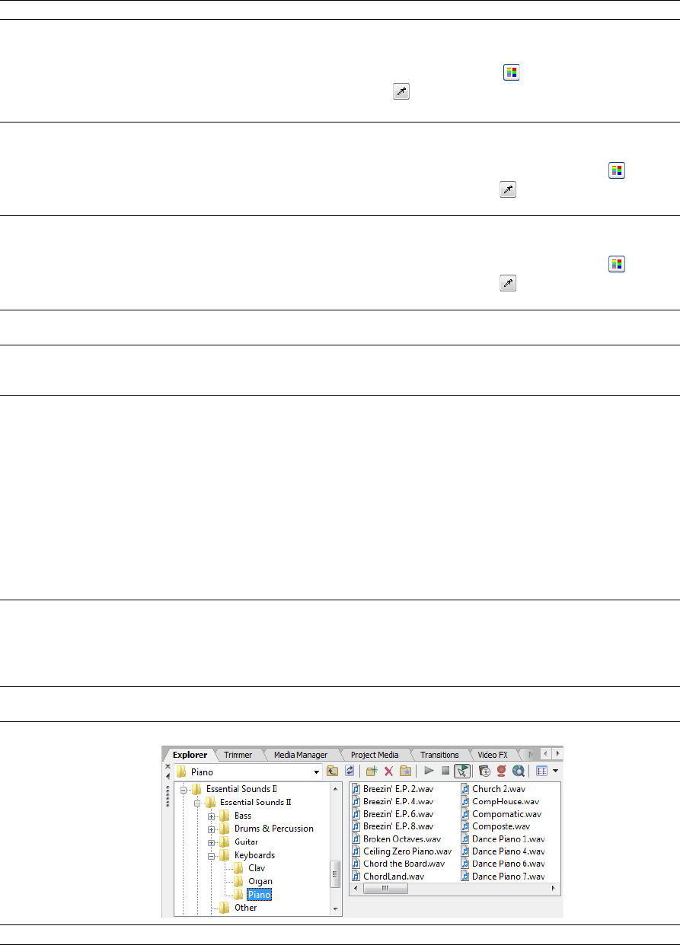The width and height of the screenshot is (680, 945).
Task: Expand the Bass folder node
Action: click(211, 816)
